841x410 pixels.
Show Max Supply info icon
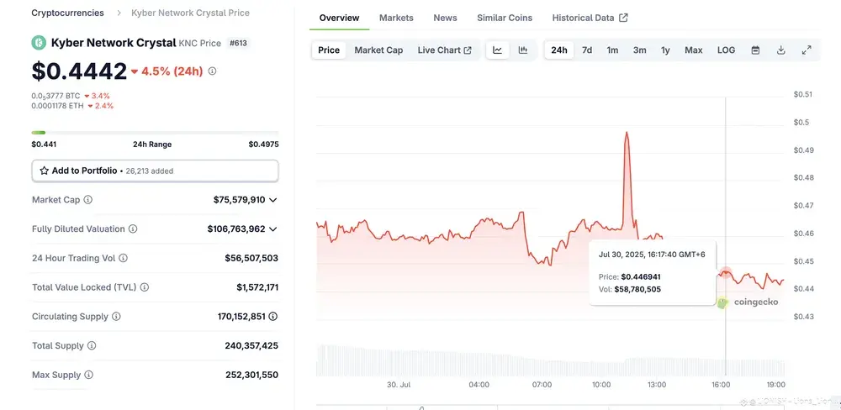point(89,376)
